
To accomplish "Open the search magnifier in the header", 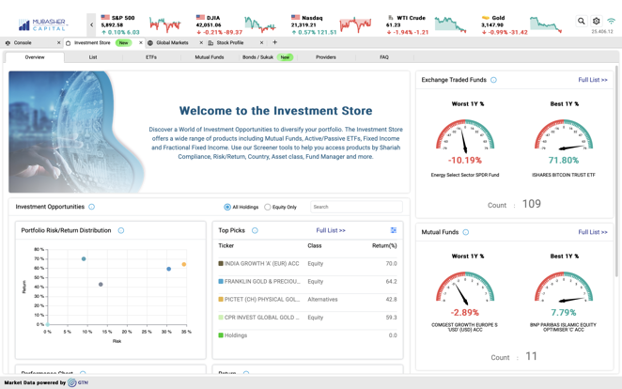I will (x=582, y=21).
